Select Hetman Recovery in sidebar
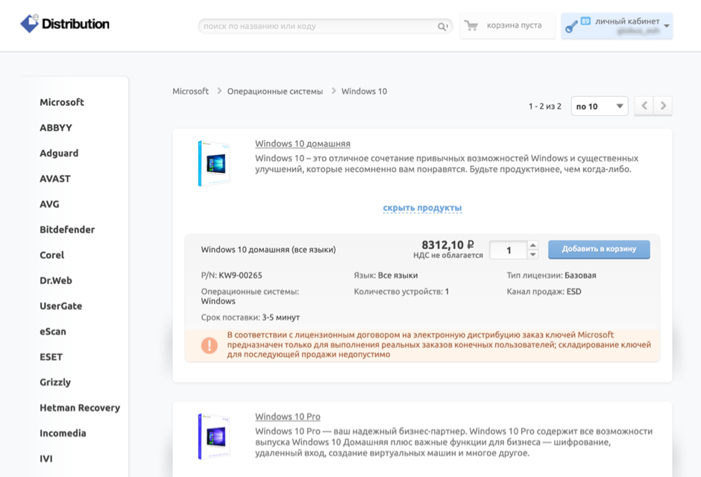 click(80, 408)
